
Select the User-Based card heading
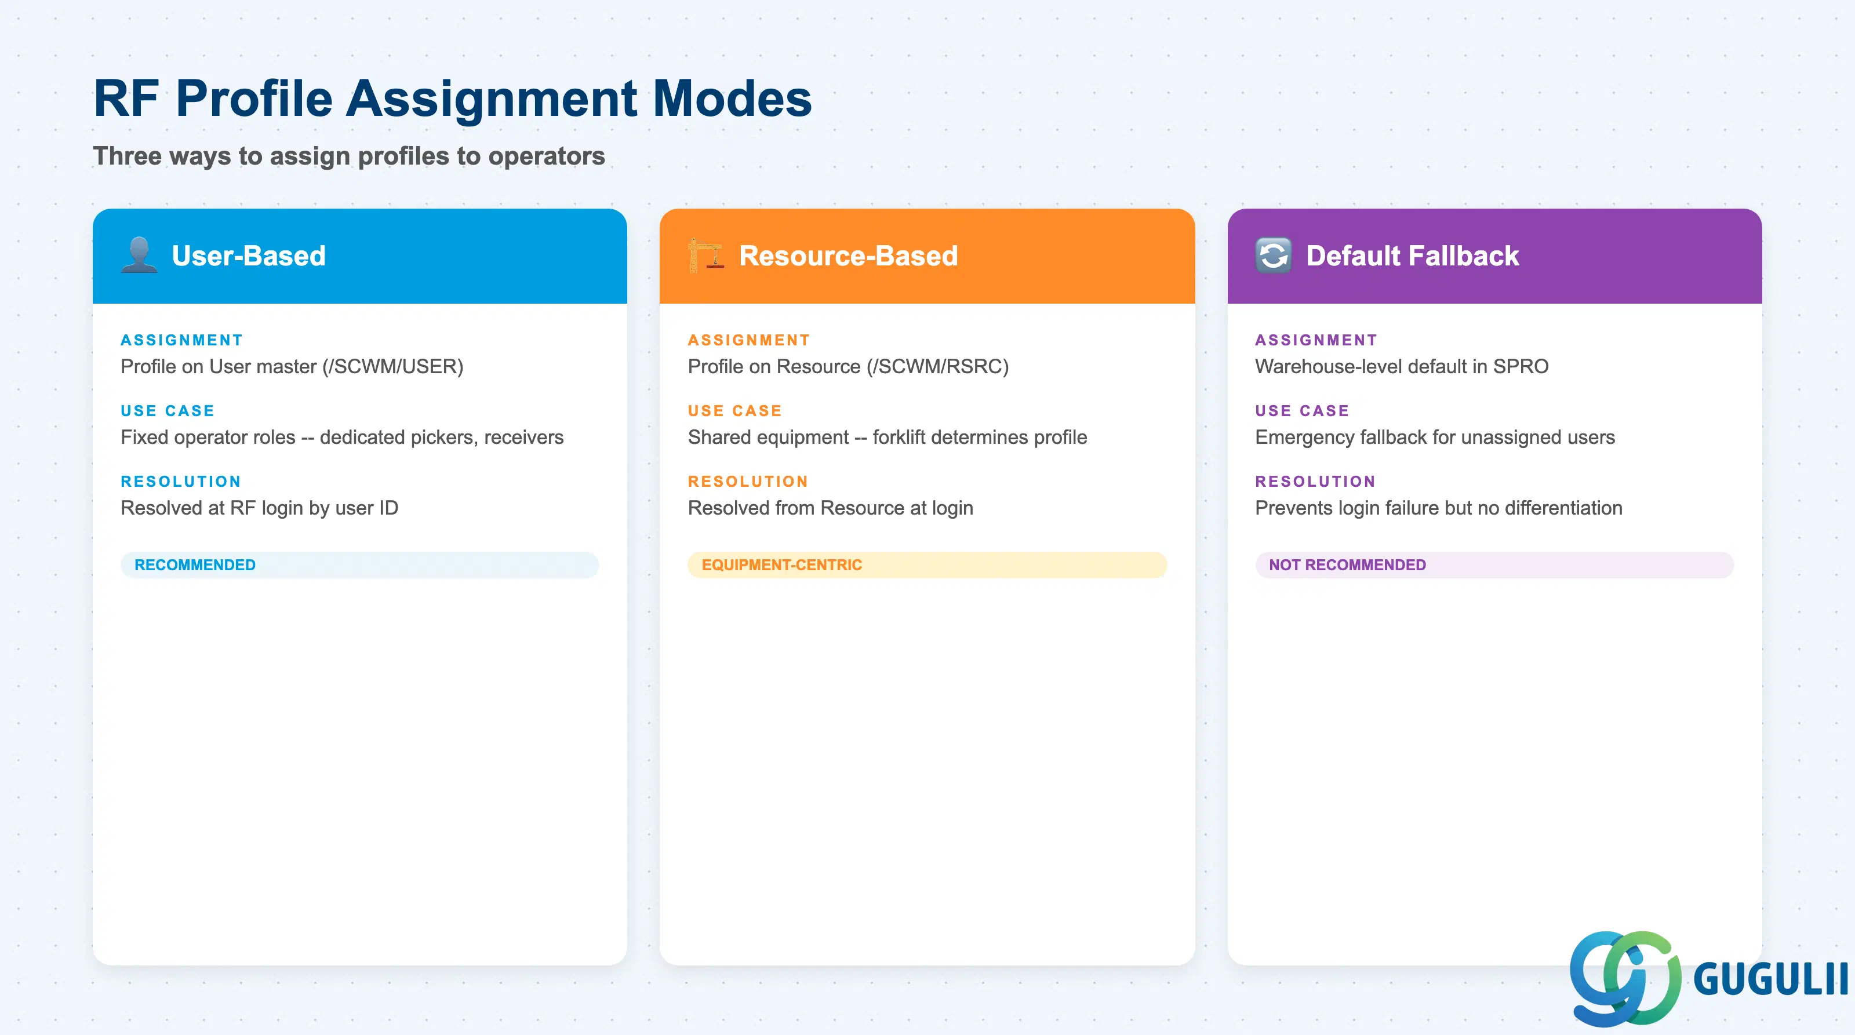tap(249, 256)
